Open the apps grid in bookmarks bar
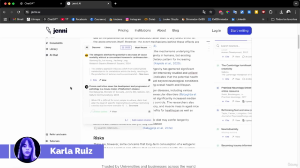Image resolution: width=300 pixels, height=168 pixels. pyautogui.click(x=5, y=19)
